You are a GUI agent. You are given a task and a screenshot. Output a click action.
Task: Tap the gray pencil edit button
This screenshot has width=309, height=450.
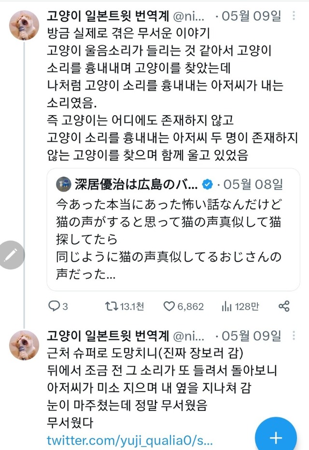11,254
